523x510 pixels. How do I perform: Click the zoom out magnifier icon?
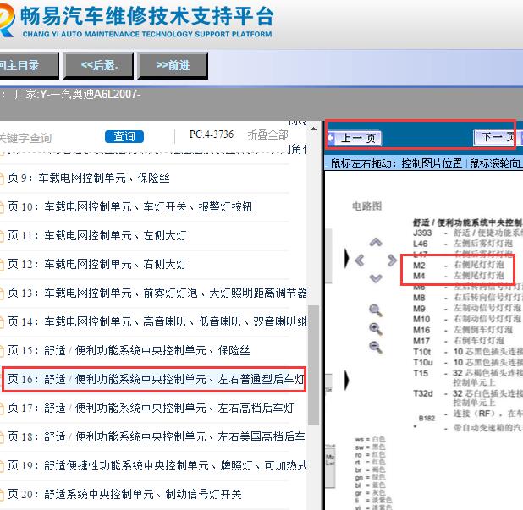(x=376, y=348)
